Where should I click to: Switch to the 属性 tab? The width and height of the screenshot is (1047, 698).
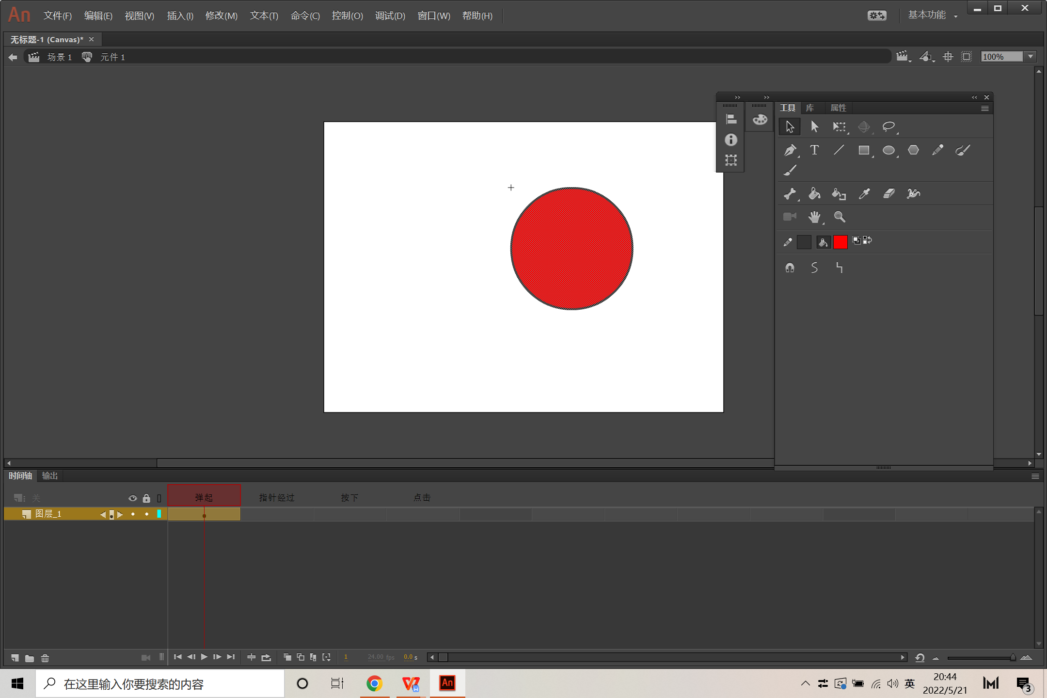838,108
